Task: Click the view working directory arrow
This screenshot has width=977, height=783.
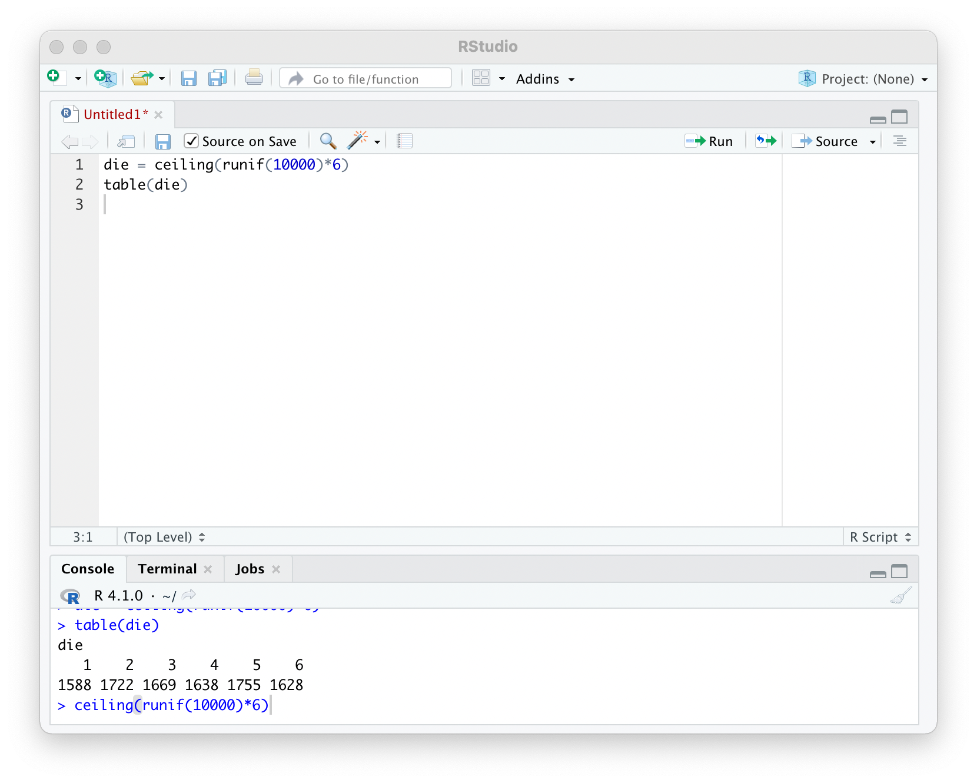Action: 189,595
